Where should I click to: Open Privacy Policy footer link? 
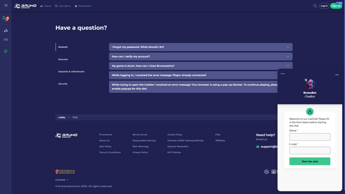(140, 153)
